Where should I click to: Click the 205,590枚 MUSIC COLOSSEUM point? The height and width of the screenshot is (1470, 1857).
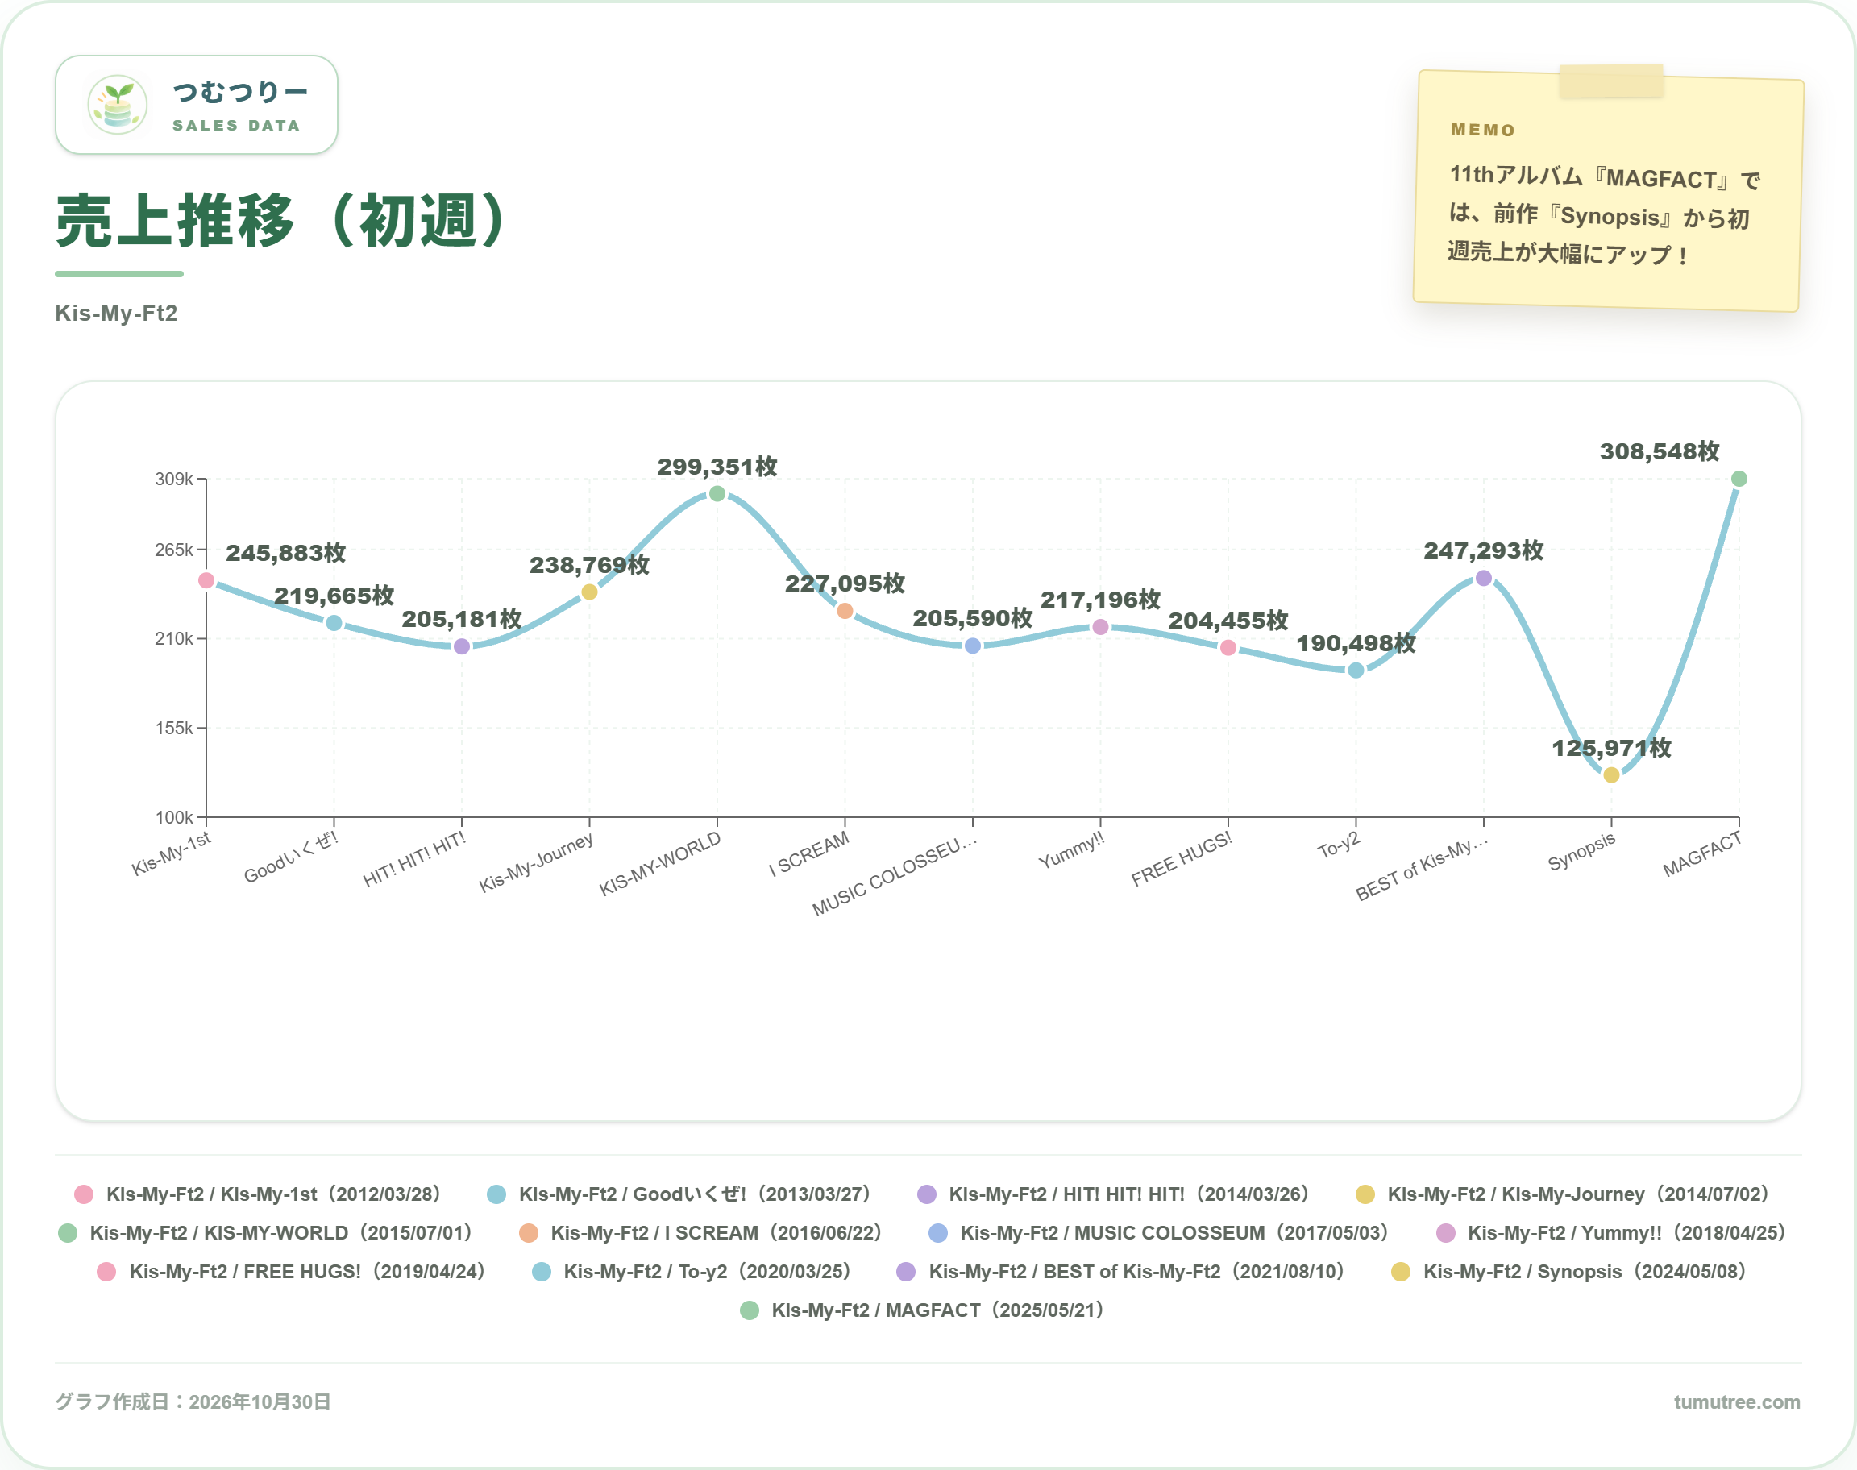pyautogui.click(x=972, y=646)
